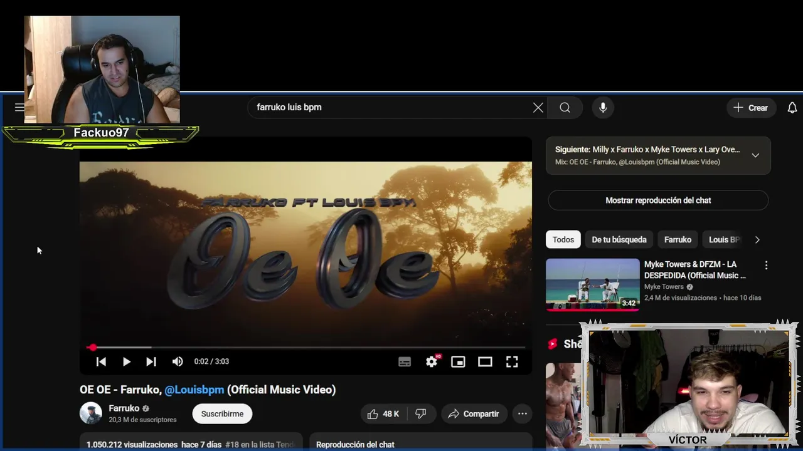Play the OE OE video
This screenshot has height=451, width=803.
[x=126, y=361]
